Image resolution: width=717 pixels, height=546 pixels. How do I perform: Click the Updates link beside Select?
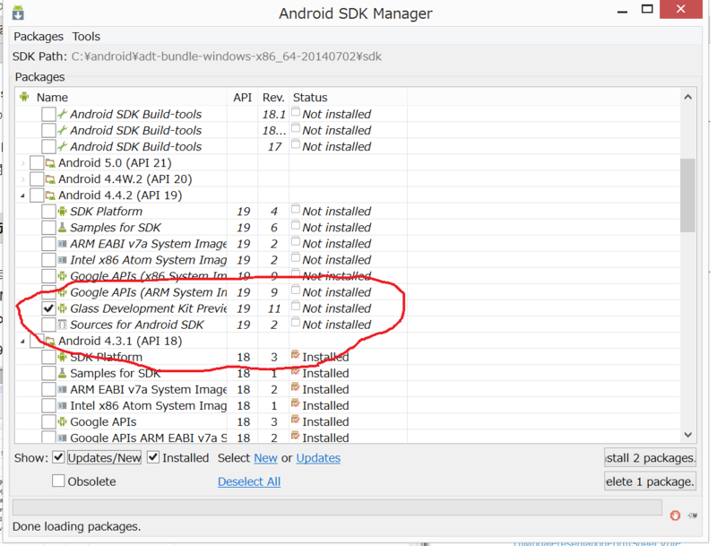pos(318,458)
